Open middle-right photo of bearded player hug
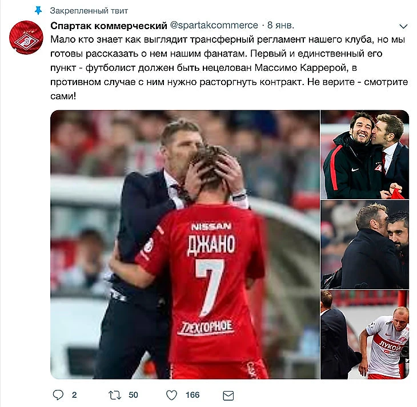417x407 pixels. tap(364, 245)
